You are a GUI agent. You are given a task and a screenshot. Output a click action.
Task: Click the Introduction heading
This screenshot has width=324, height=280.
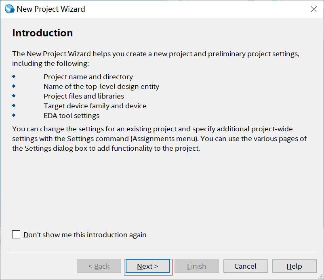point(42,33)
